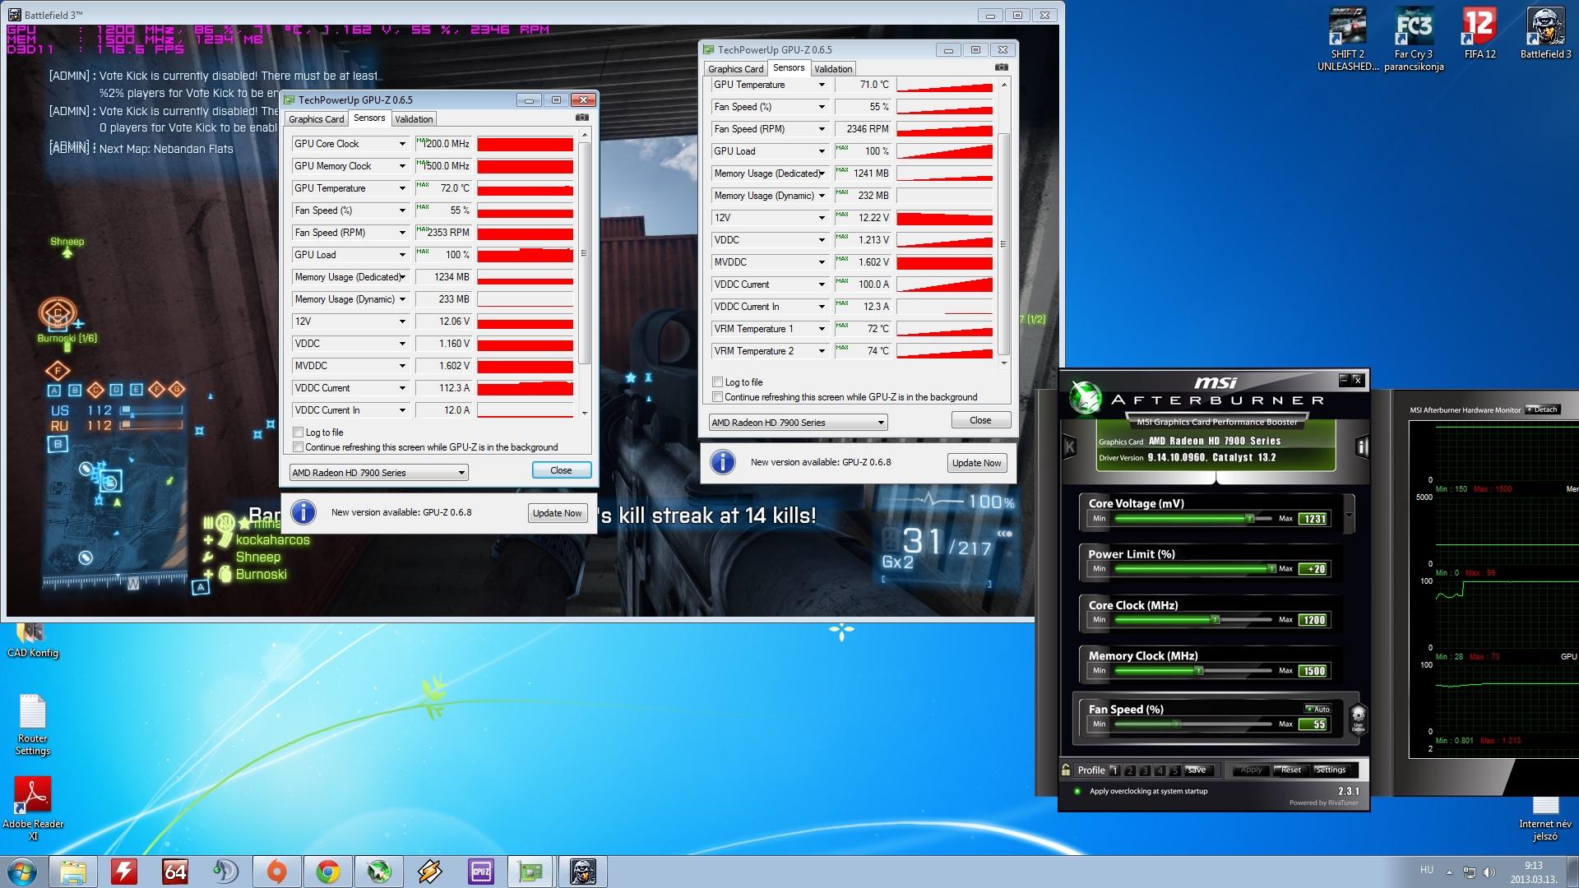Open FIFA 12 desktop shortcut
The height and width of the screenshot is (888, 1579).
click(1479, 33)
